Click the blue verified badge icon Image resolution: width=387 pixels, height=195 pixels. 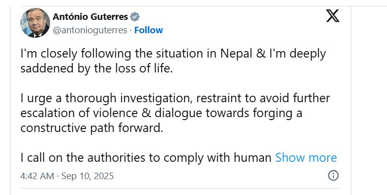pos(135,17)
